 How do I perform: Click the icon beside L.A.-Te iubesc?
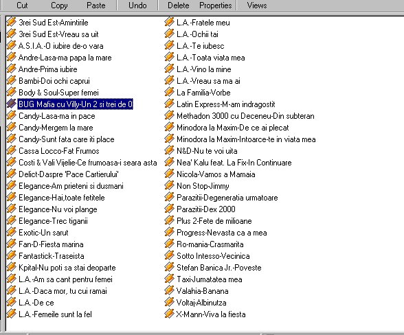169,45
